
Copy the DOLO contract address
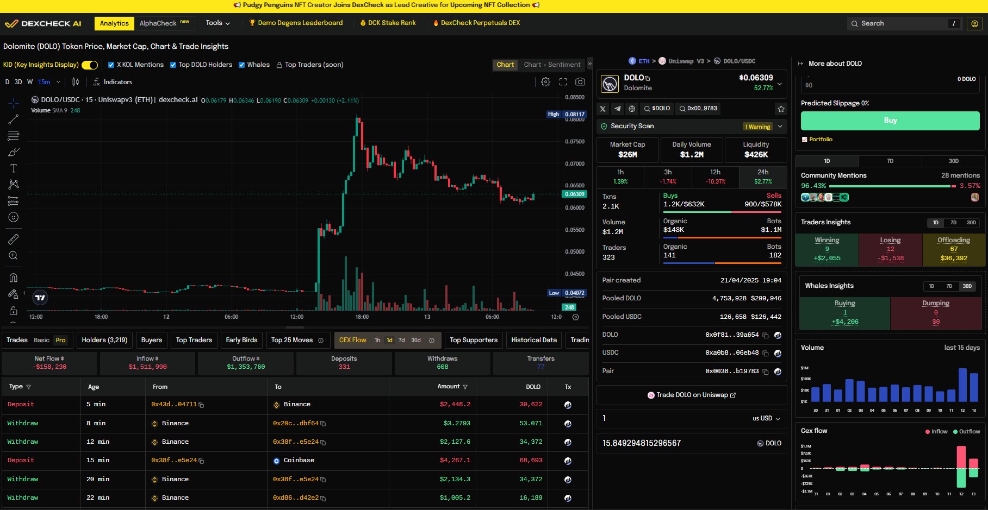pos(765,335)
